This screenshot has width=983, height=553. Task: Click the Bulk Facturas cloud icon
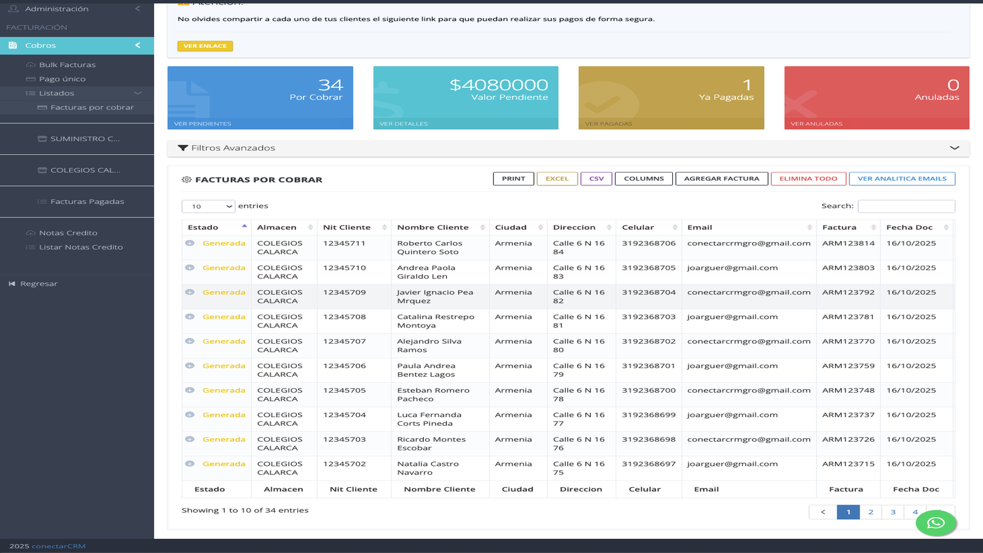click(31, 65)
